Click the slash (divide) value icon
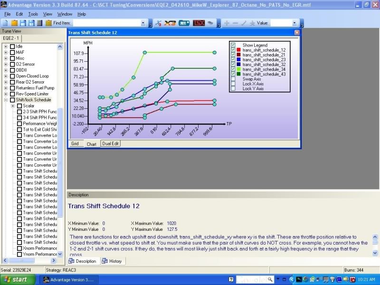The height and width of the screenshot is (285, 380). point(244,23)
